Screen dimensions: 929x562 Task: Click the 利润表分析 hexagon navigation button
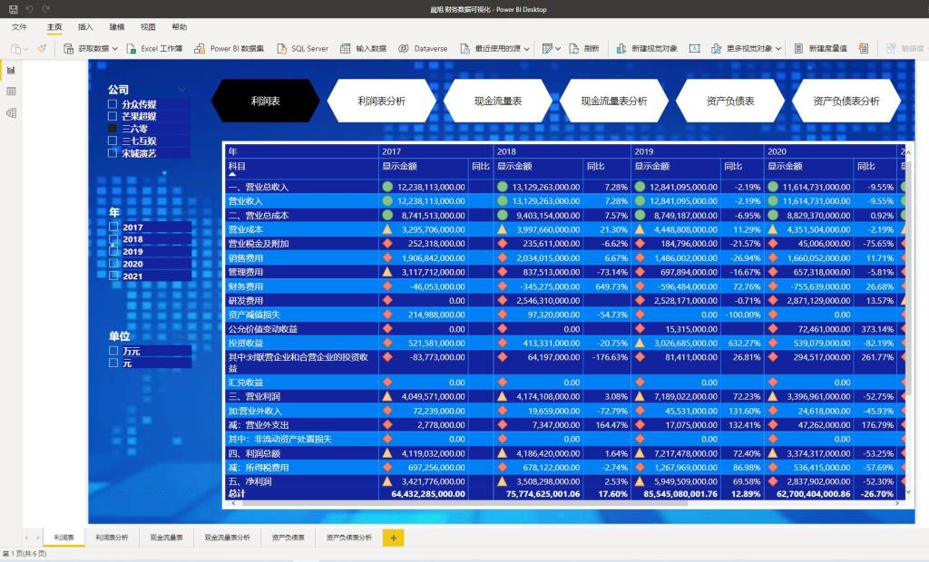click(x=381, y=101)
